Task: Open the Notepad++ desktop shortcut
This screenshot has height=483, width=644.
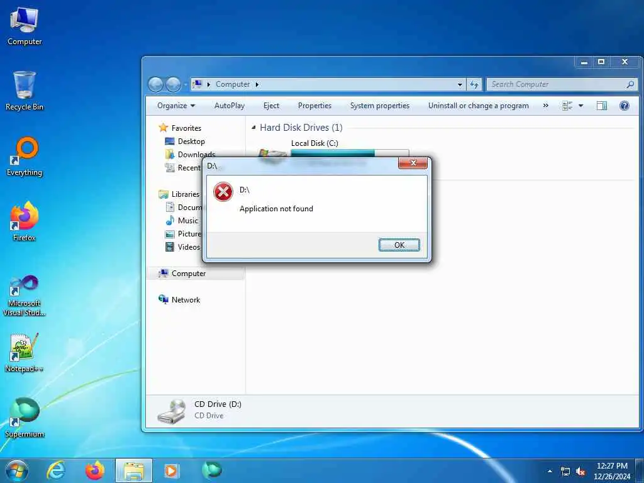Action: click(x=25, y=353)
